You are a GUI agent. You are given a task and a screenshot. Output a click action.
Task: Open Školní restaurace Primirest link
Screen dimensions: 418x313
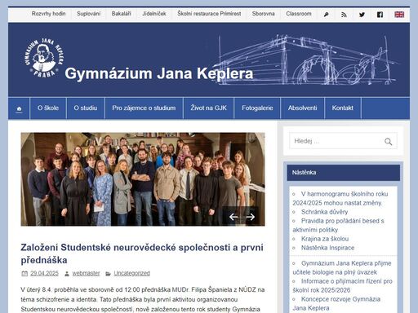point(209,14)
